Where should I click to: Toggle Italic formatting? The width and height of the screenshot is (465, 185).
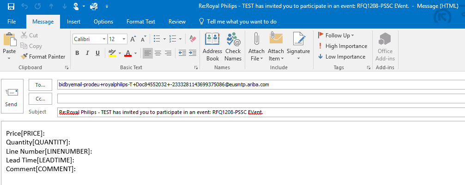pos(87,53)
